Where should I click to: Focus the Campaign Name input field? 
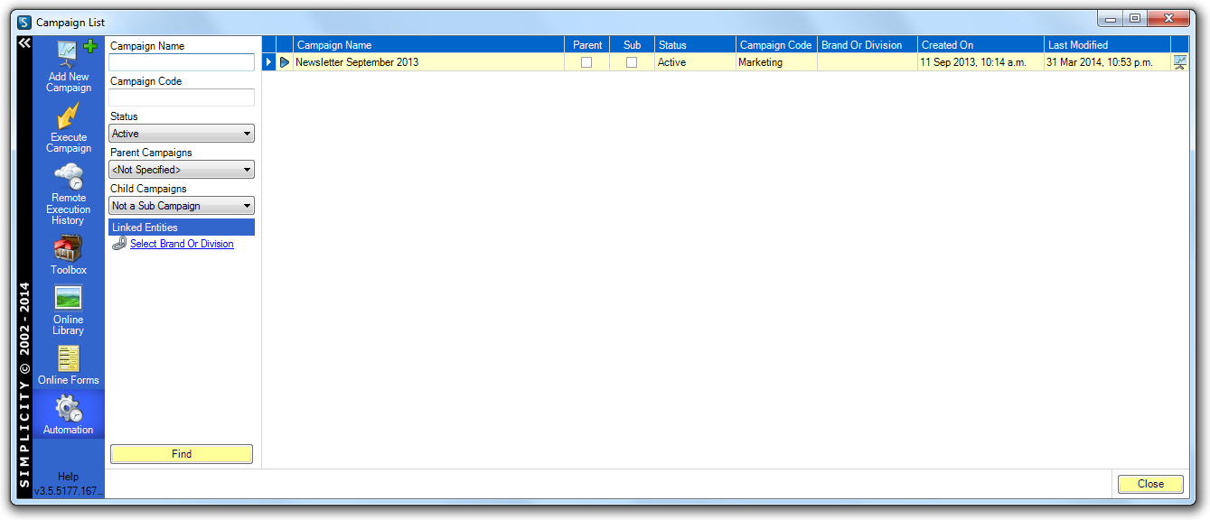(x=182, y=62)
